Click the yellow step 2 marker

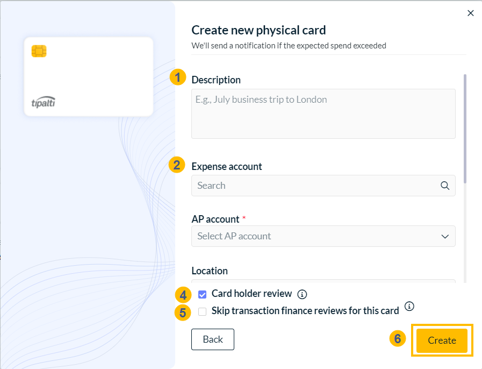click(x=177, y=165)
